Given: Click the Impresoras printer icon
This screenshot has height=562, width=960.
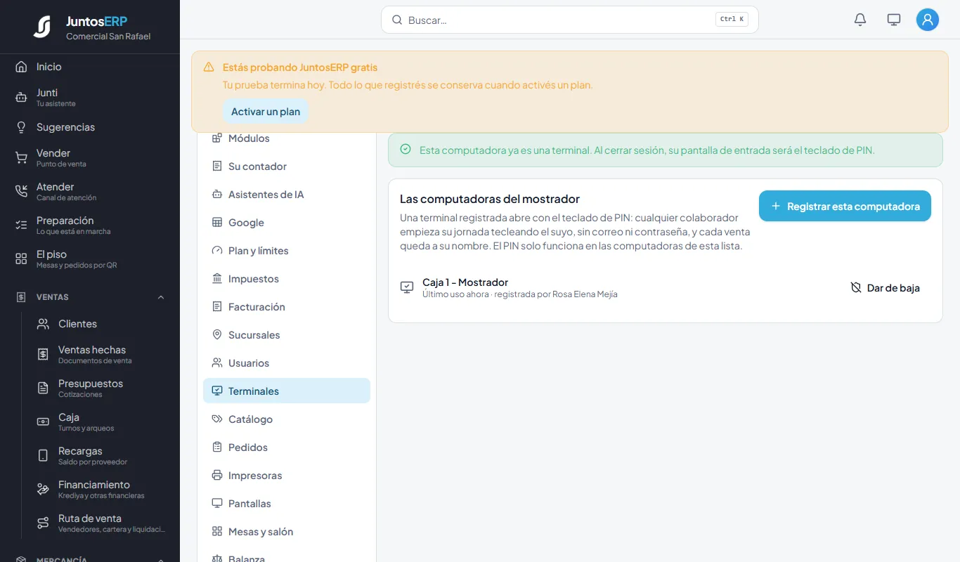Looking at the screenshot, I should [217, 476].
